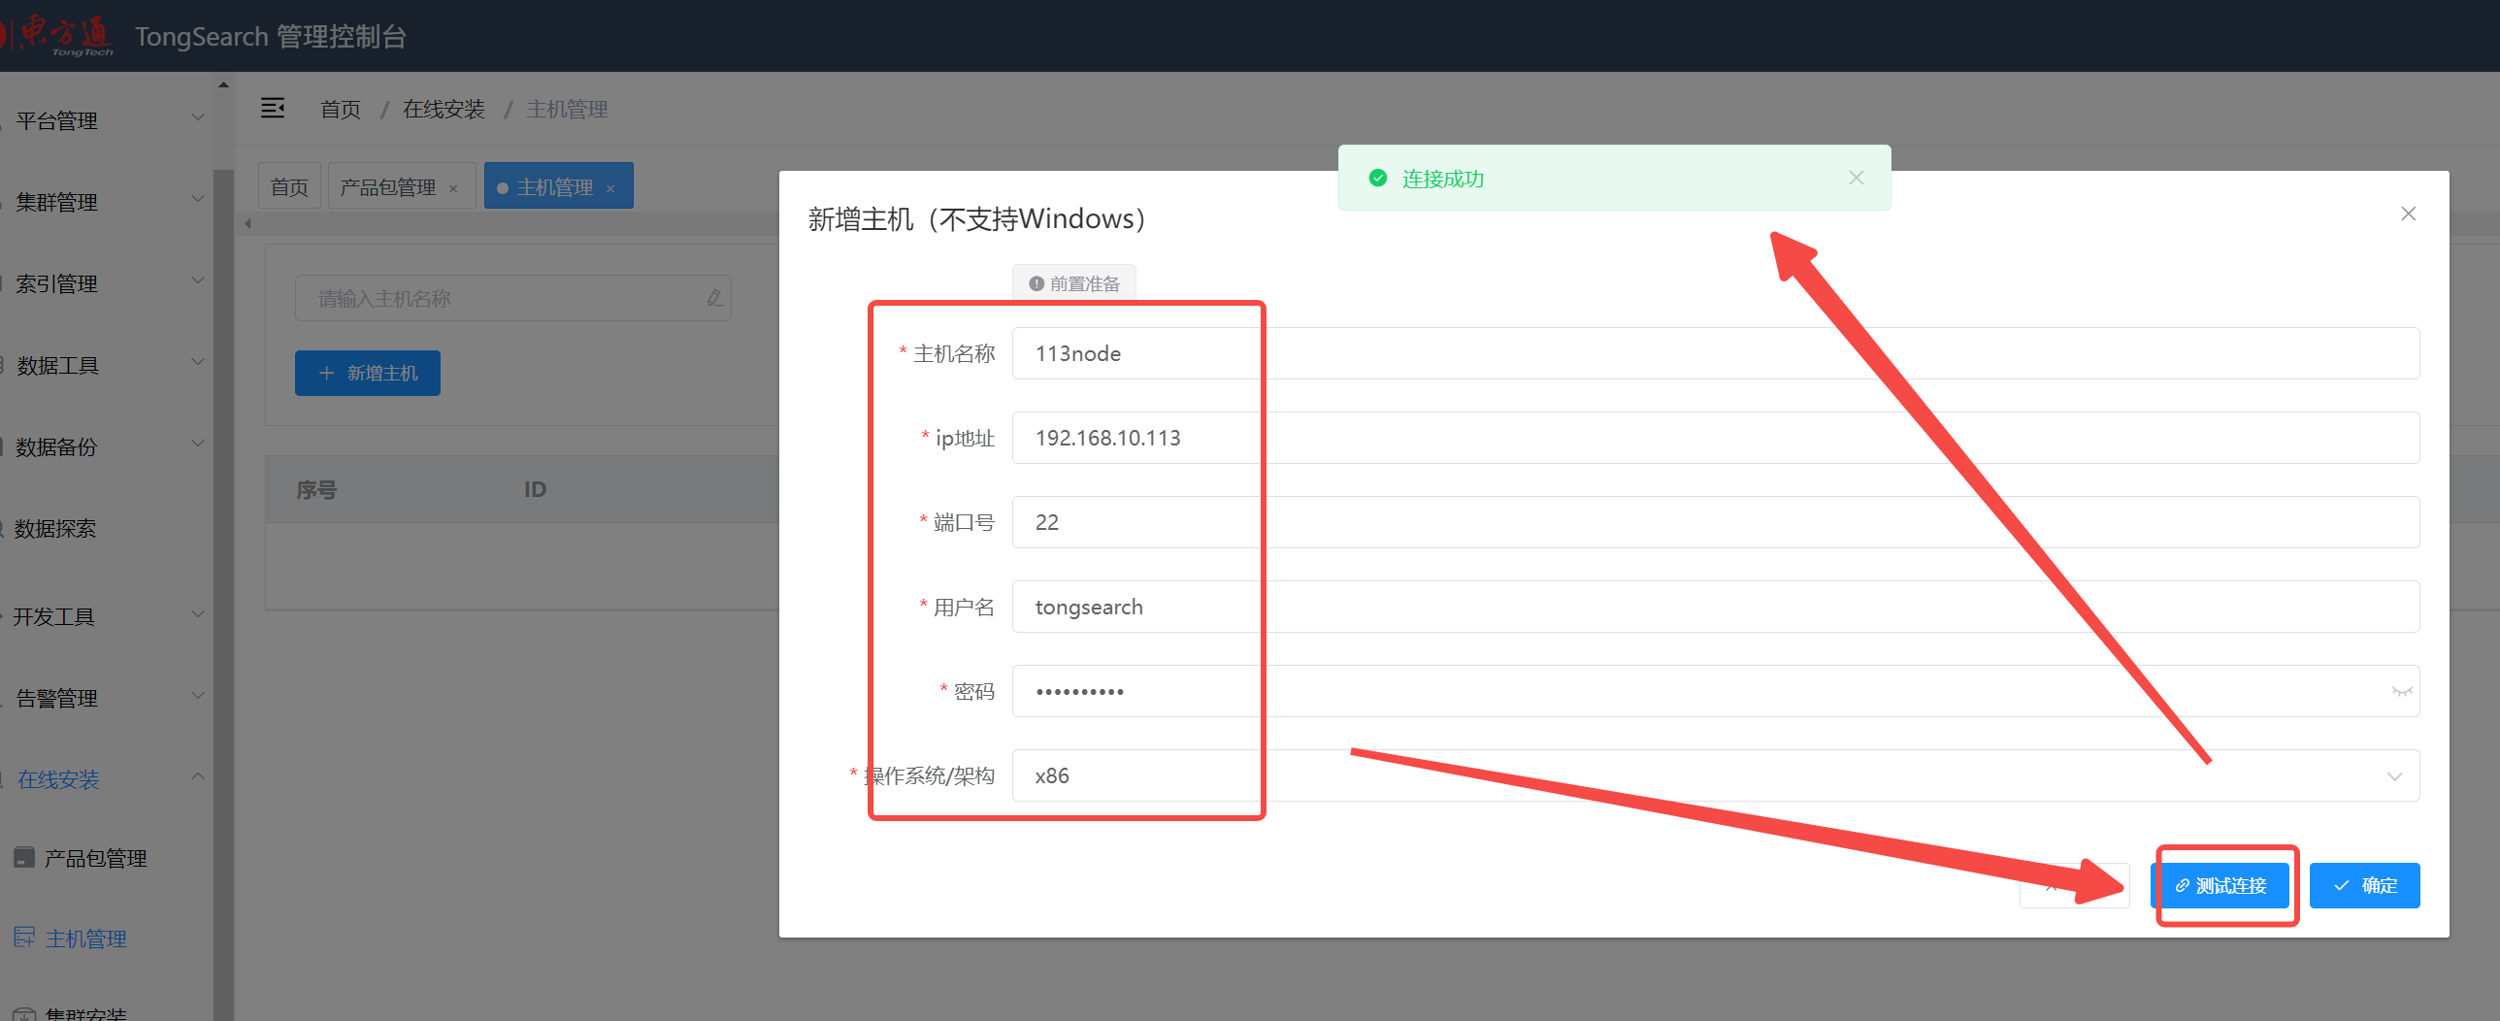Screen dimensions: 2500x1021
Task: Toggle the sidebar collapse hamburger icon
Action: click(273, 109)
